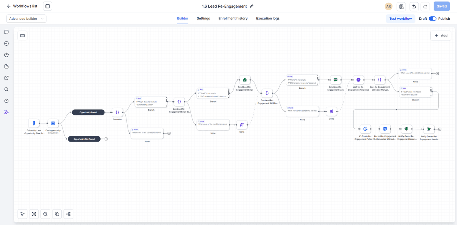Screen dimensions: 457x225
Task: Open Go to node below Send Lead Re-Engagement Email
Action: click(242, 125)
